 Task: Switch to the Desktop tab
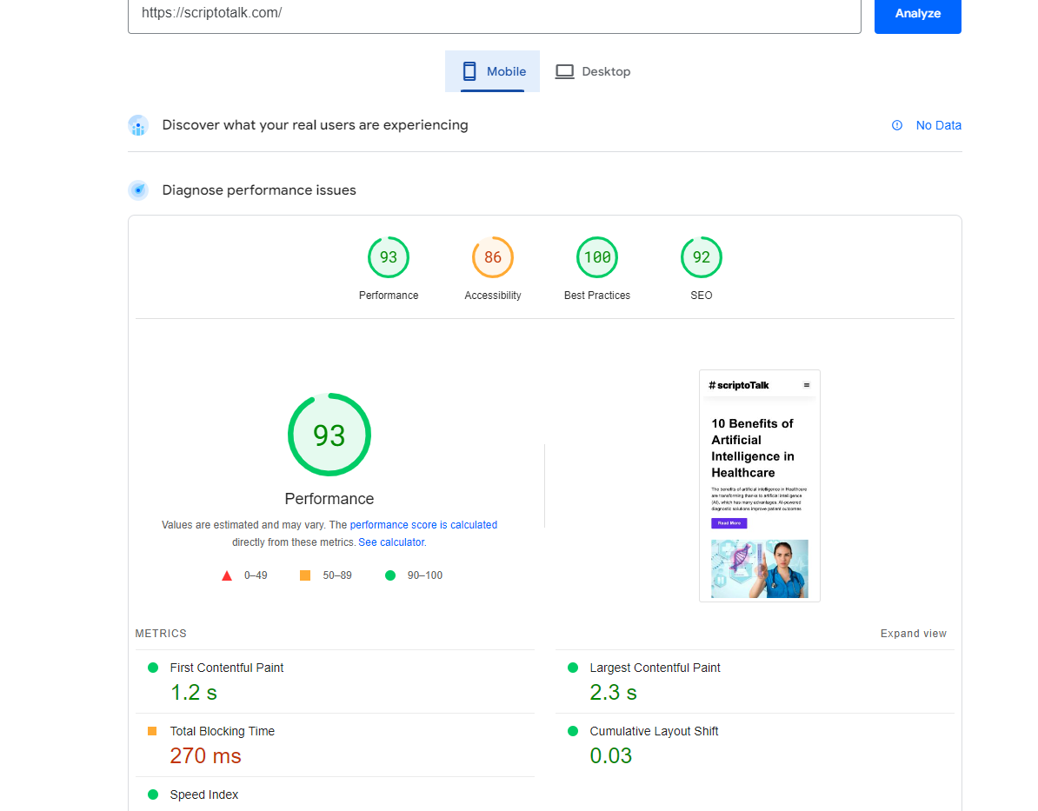[x=593, y=71]
